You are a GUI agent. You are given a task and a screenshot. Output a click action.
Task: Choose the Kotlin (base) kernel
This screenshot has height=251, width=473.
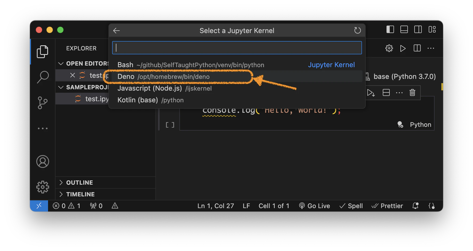[x=237, y=100]
